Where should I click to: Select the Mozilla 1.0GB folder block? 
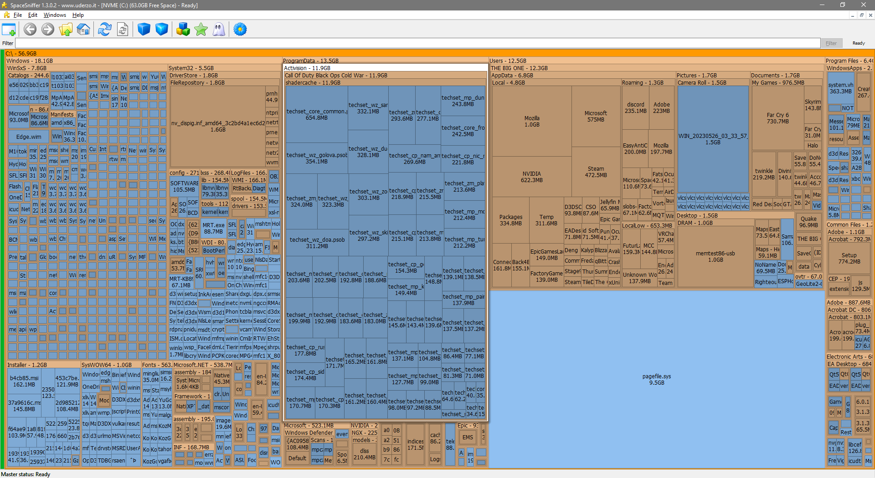click(532, 121)
